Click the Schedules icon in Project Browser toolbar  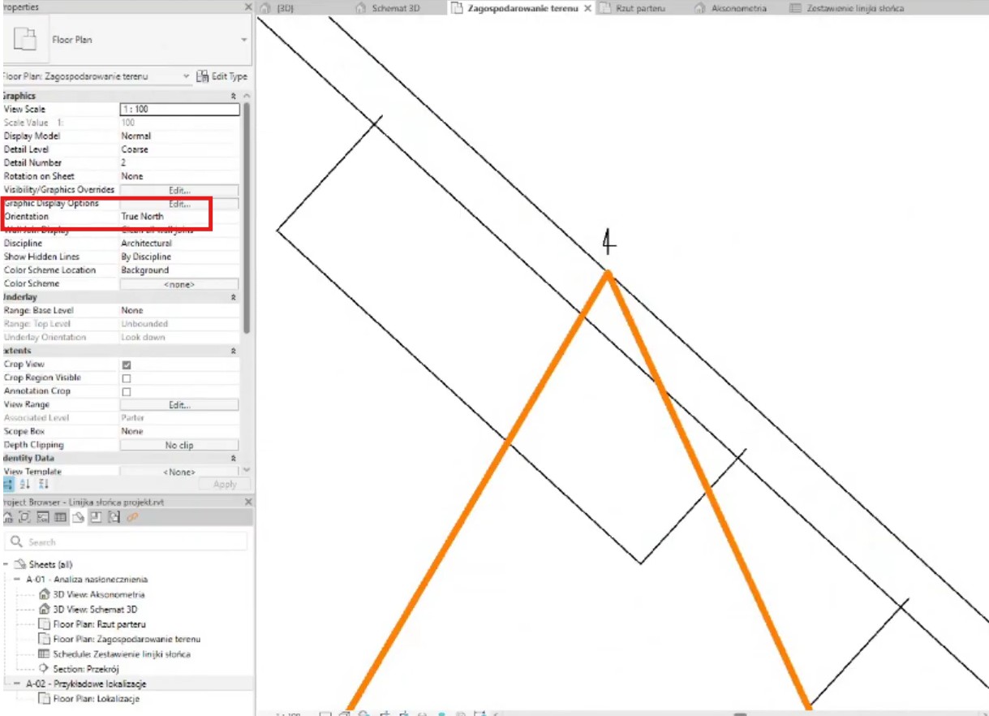coord(60,517)
